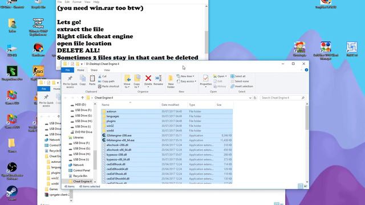Click the Cheat Engine icon of 64bitengine-x86_64.exe

click(104, 140)
